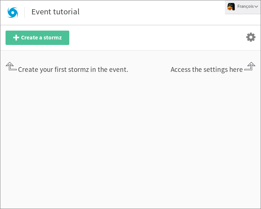Click the "Access the settings here" hint
This screenshot has height=209, width=261.
[x=206, y=70]
